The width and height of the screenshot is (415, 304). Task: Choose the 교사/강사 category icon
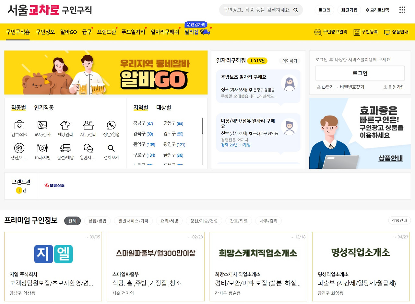pyautogui.click(x=42, y=125)
